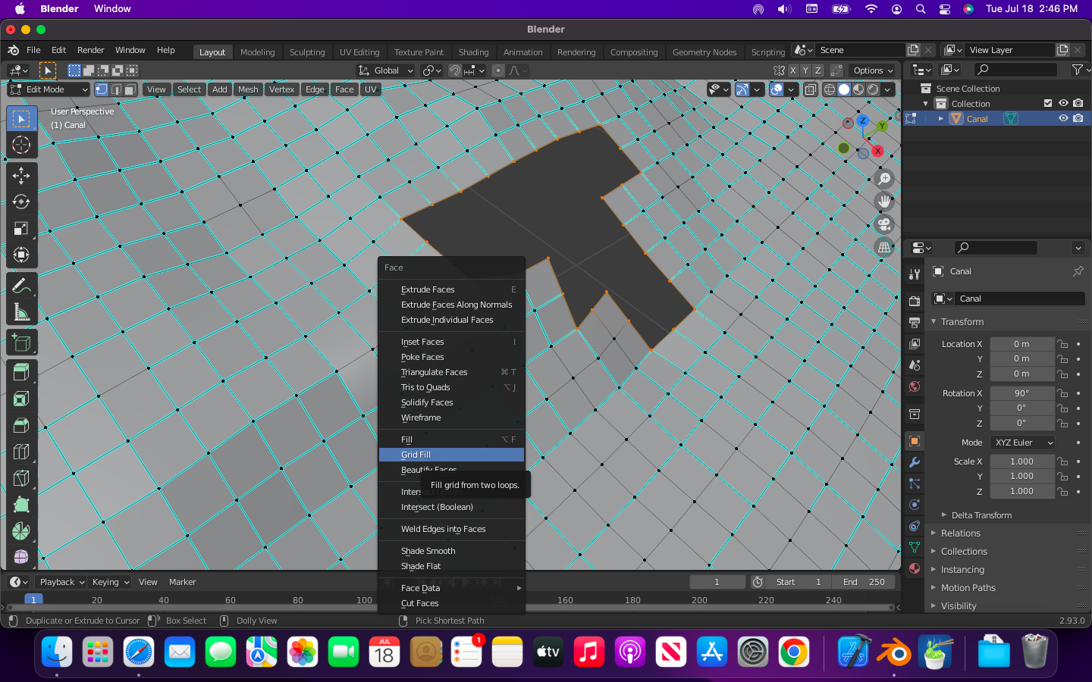Toggle snapping magnet
The image size is (1092, 682).
(x=455, y=70)
